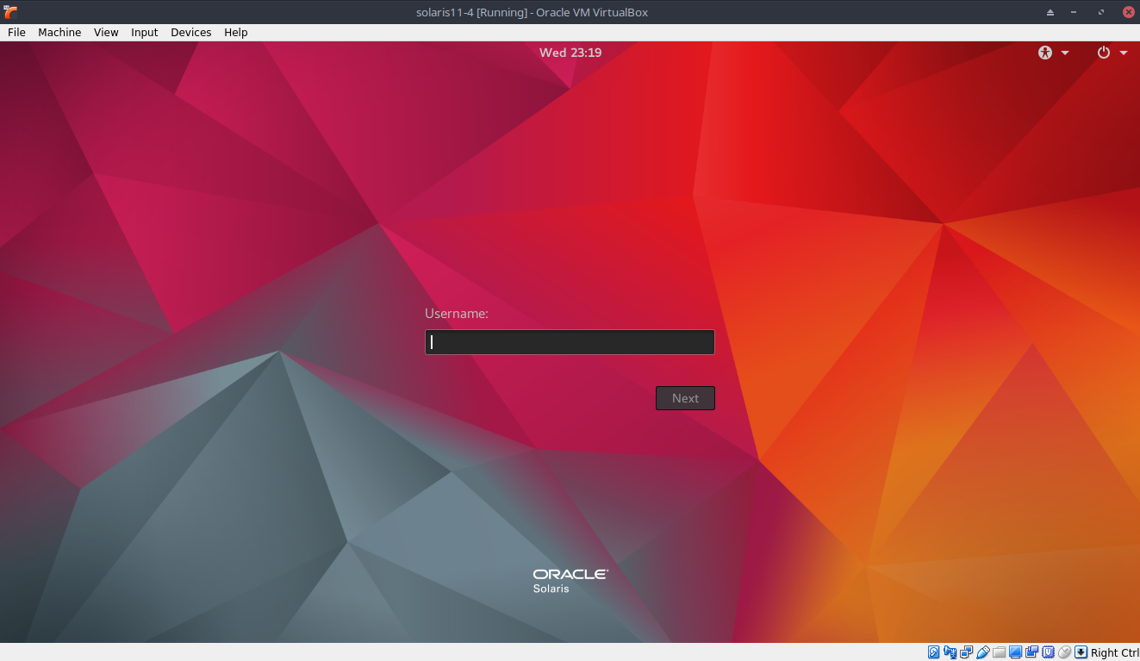
Task: Click the upward-arrow title bar button beside minimize
Action: (x=1050, y=12)
